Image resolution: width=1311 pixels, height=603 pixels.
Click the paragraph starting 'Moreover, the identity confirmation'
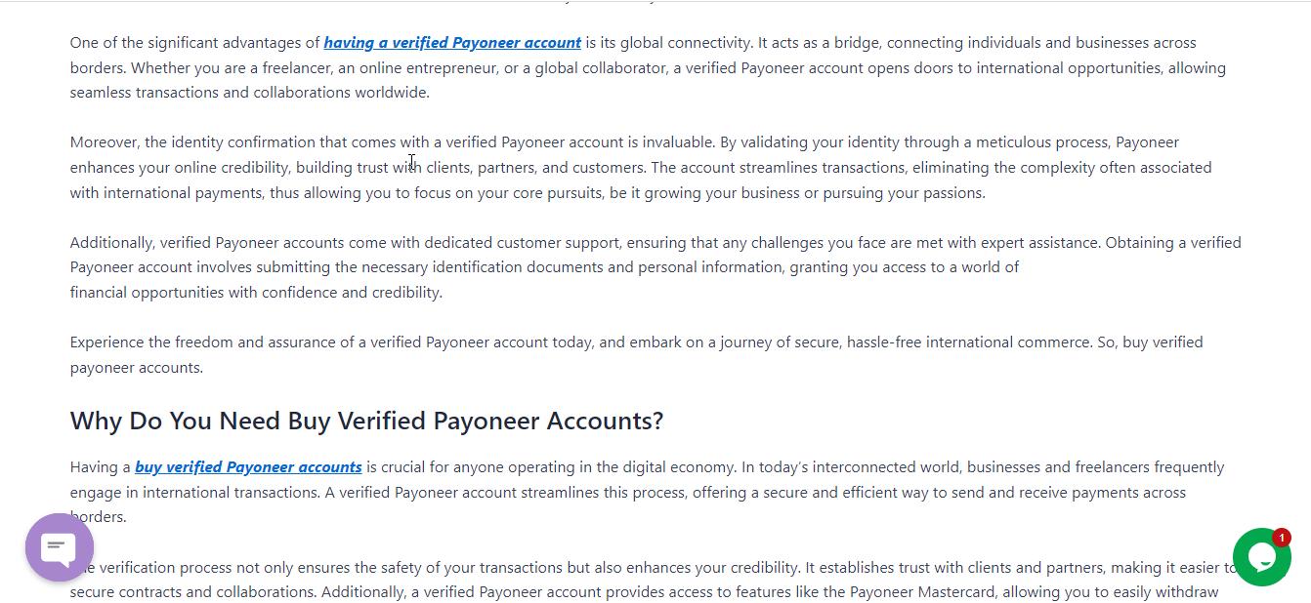pos(641,168)
